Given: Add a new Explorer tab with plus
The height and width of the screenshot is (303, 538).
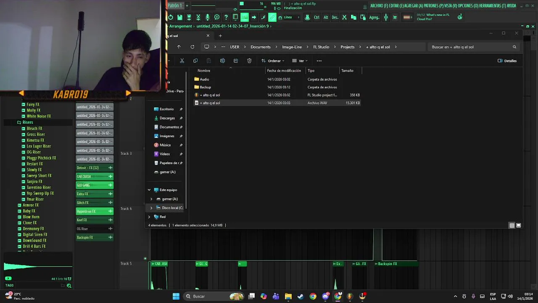Looking at the screenshot, I should pos(220,36).
